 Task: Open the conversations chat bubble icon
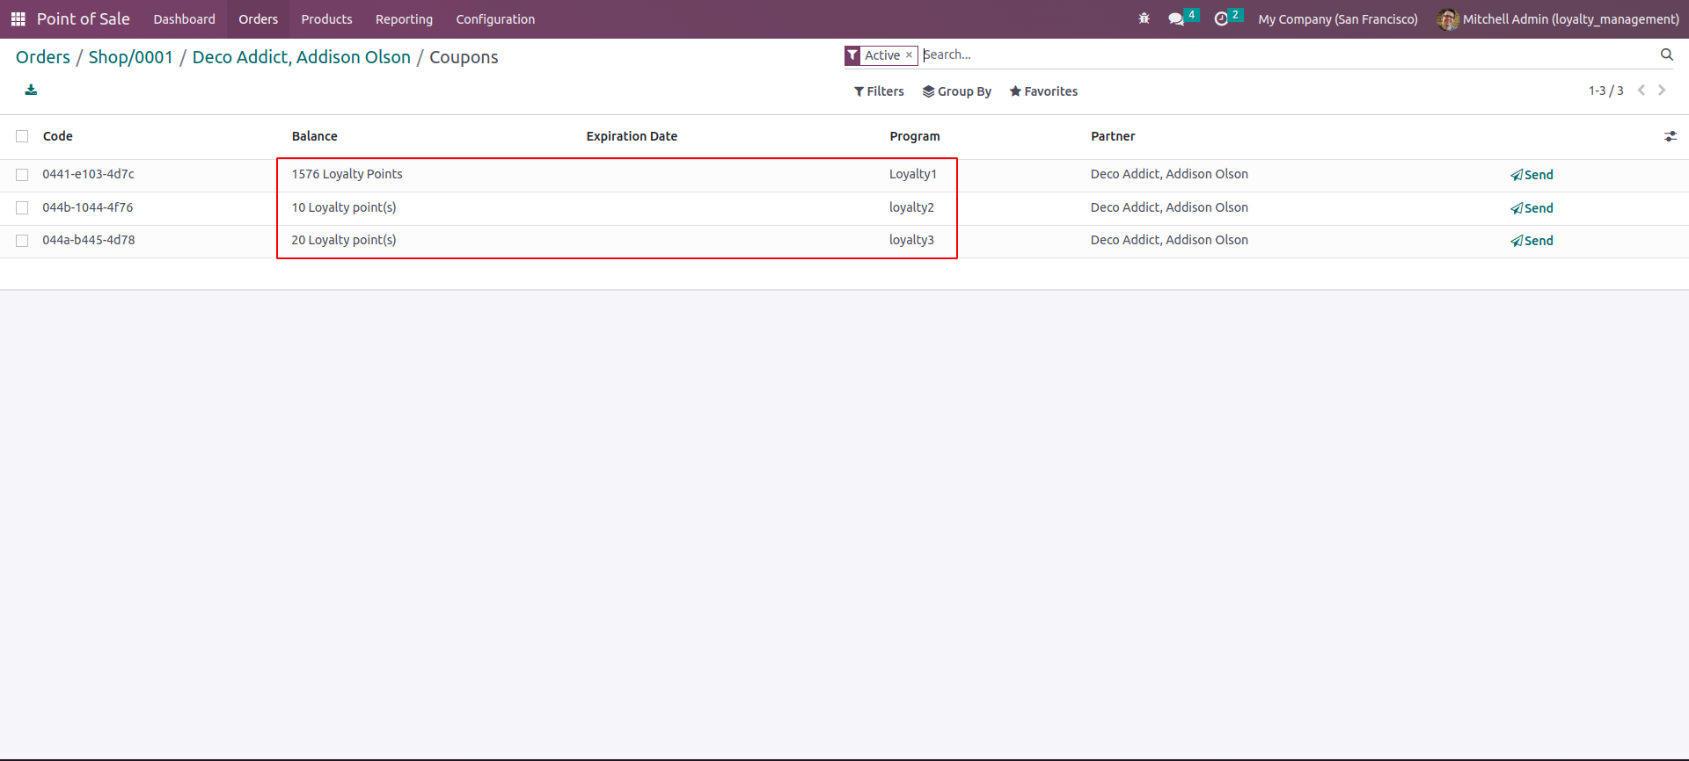(x=1176, y=19)
